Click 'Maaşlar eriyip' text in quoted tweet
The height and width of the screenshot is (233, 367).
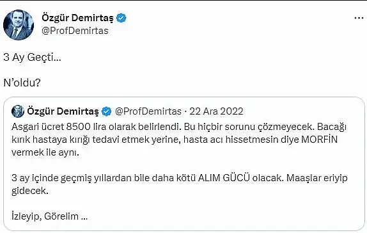[x=317, y=178]
